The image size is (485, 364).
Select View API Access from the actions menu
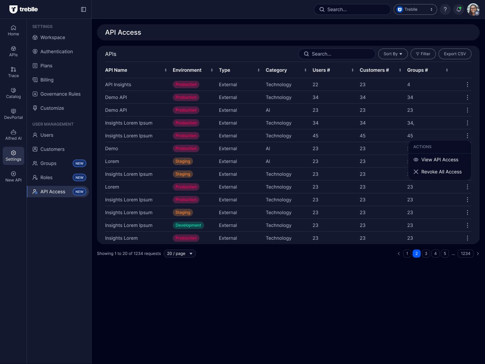(x=440, y=160)
